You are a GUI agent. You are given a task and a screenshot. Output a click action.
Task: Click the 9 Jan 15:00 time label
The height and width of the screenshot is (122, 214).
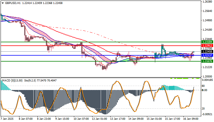point(62,119)
